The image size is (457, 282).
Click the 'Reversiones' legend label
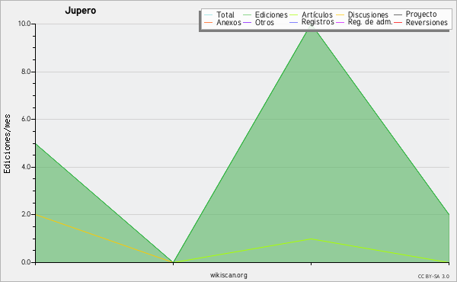click(427, 22)
